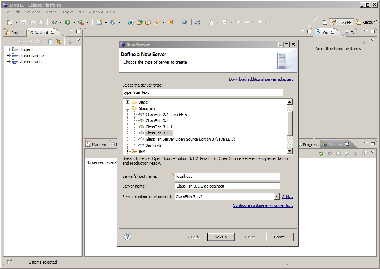Click the debug bug icon in the Servers view
380x269 pixels.
(x=330, y=153)
